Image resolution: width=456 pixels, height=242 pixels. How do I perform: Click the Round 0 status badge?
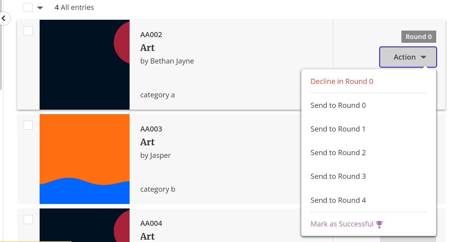click(x=418, y=37)
